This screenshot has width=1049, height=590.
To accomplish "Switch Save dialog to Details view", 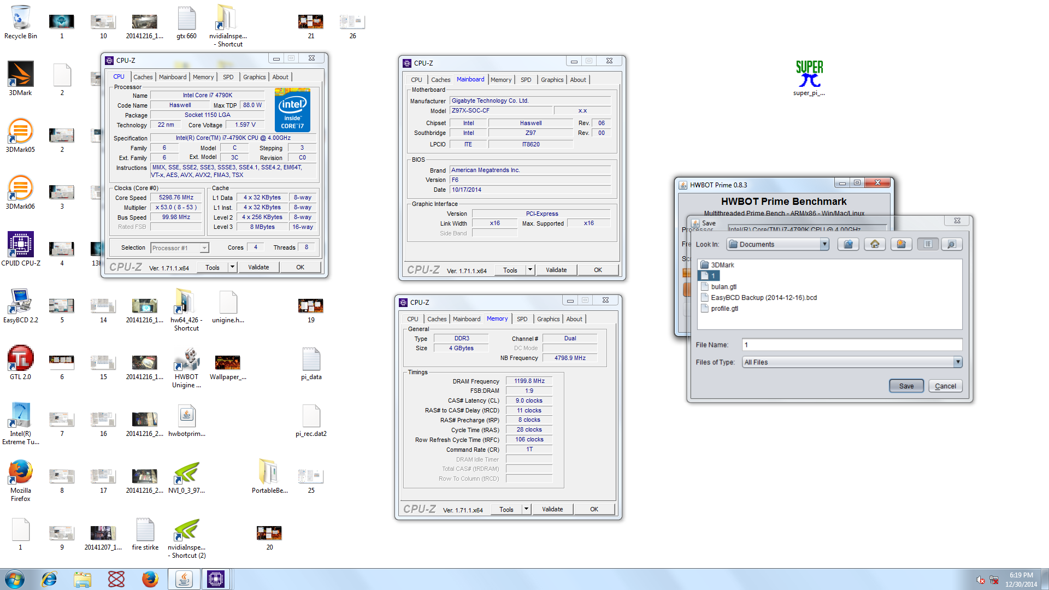I will (x=951, y=244).
